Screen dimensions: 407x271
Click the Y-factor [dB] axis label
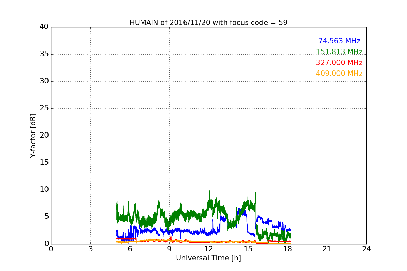[33, 135]
